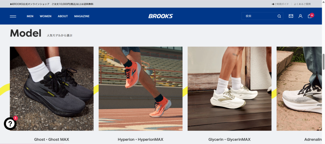Open the MAGAZINE menu item
This screenshot has height=144, width=325.
click(x=82, y=16)
